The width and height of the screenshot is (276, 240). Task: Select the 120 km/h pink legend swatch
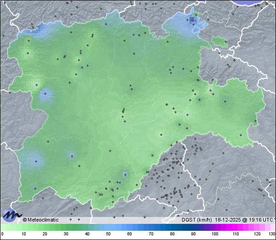pyautogui.click(x=257, y=228)
